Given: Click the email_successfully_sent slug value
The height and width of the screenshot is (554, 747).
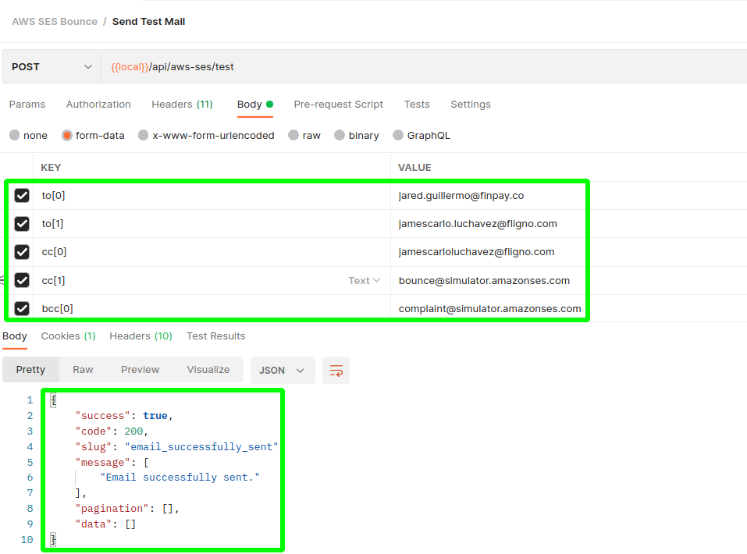Looking at the screenshot, I should (201, 447).
